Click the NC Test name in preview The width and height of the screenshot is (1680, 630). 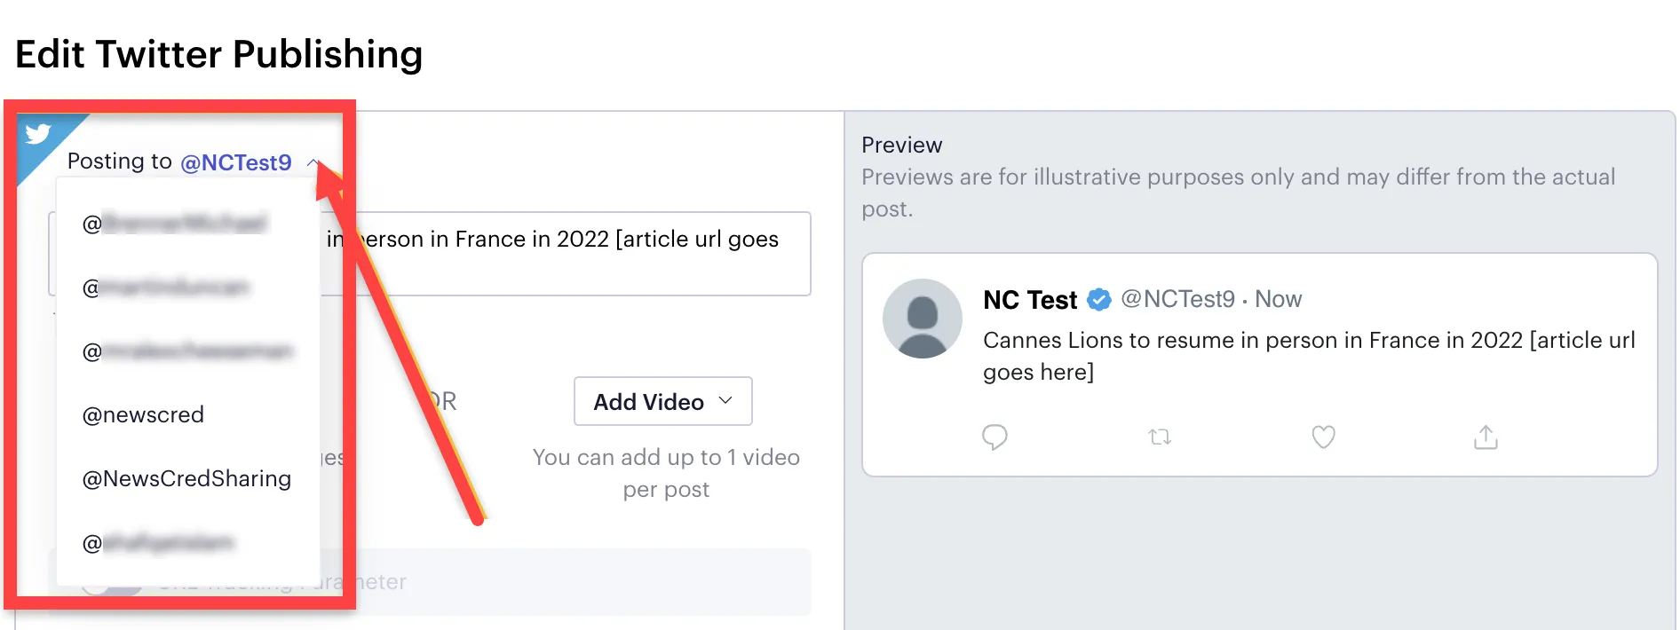[1030, 300]
